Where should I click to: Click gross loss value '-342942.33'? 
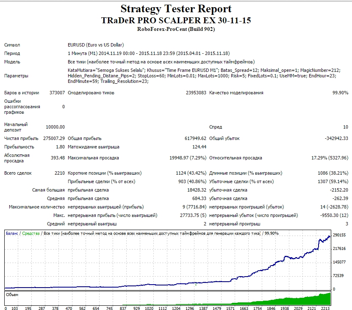[x=336, y=139]
